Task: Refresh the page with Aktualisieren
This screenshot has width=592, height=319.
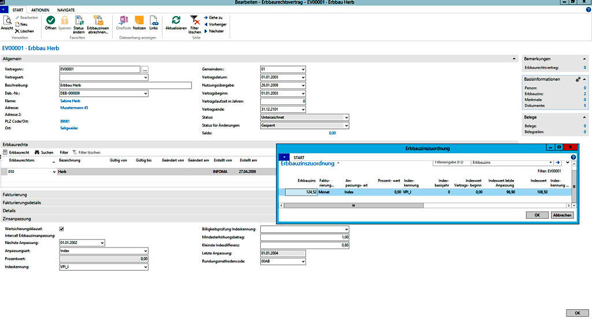Action: [x=176, y=21]
